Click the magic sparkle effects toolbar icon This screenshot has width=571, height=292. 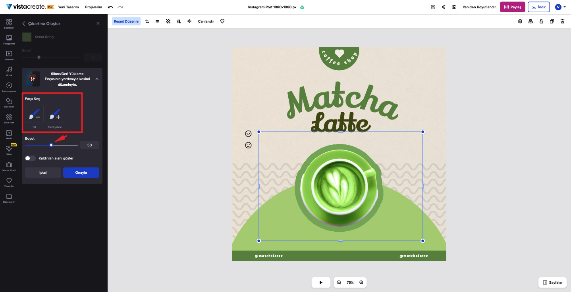pos(189,21)
